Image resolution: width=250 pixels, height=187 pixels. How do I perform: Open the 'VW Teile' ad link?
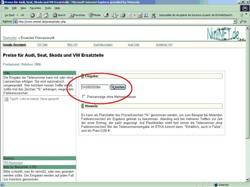tap(42, 45)
